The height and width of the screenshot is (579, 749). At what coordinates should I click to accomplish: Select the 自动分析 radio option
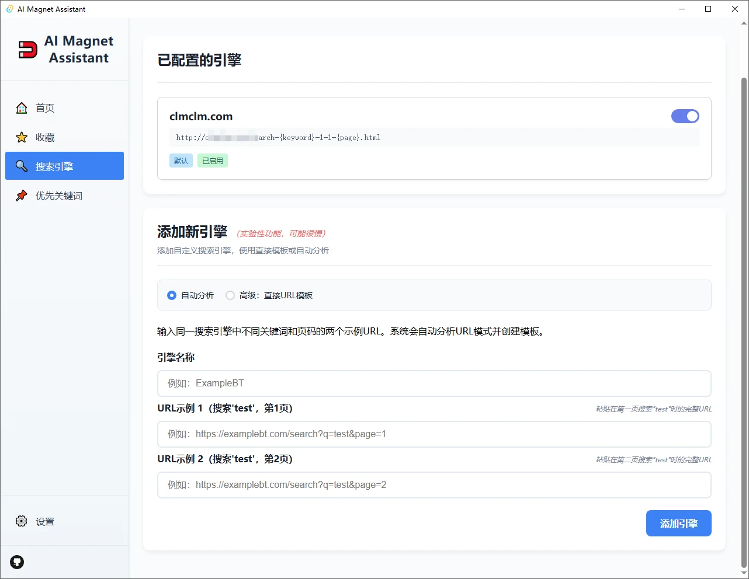tap(172, 295)
